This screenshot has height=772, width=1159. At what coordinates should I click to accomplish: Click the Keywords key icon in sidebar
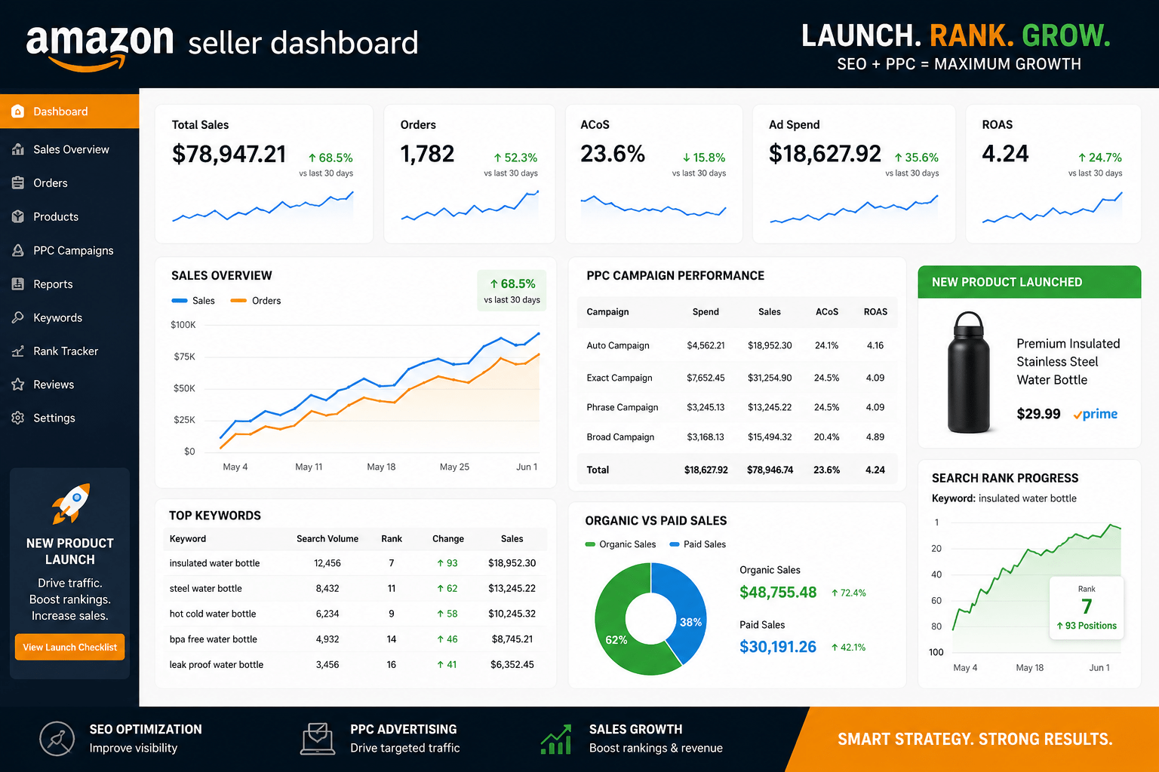18,317
